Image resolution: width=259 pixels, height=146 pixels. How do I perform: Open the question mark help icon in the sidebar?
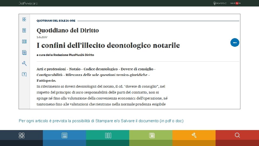(24, 74)
